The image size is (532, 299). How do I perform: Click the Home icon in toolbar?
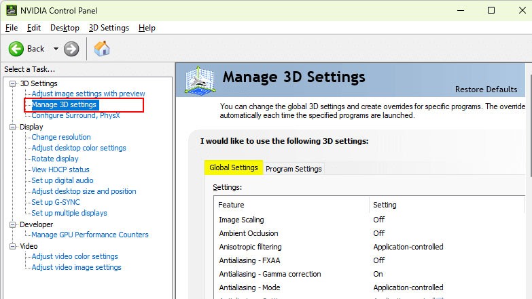pyautogui.click(x=102, y=49)
